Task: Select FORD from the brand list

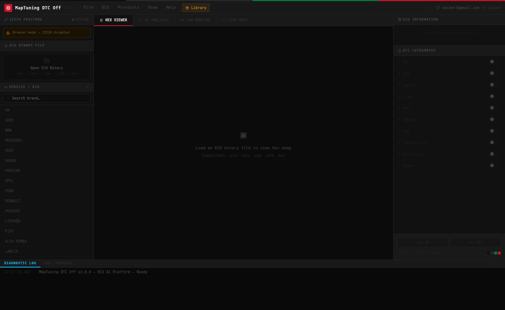Action: (x=47, y=191)
